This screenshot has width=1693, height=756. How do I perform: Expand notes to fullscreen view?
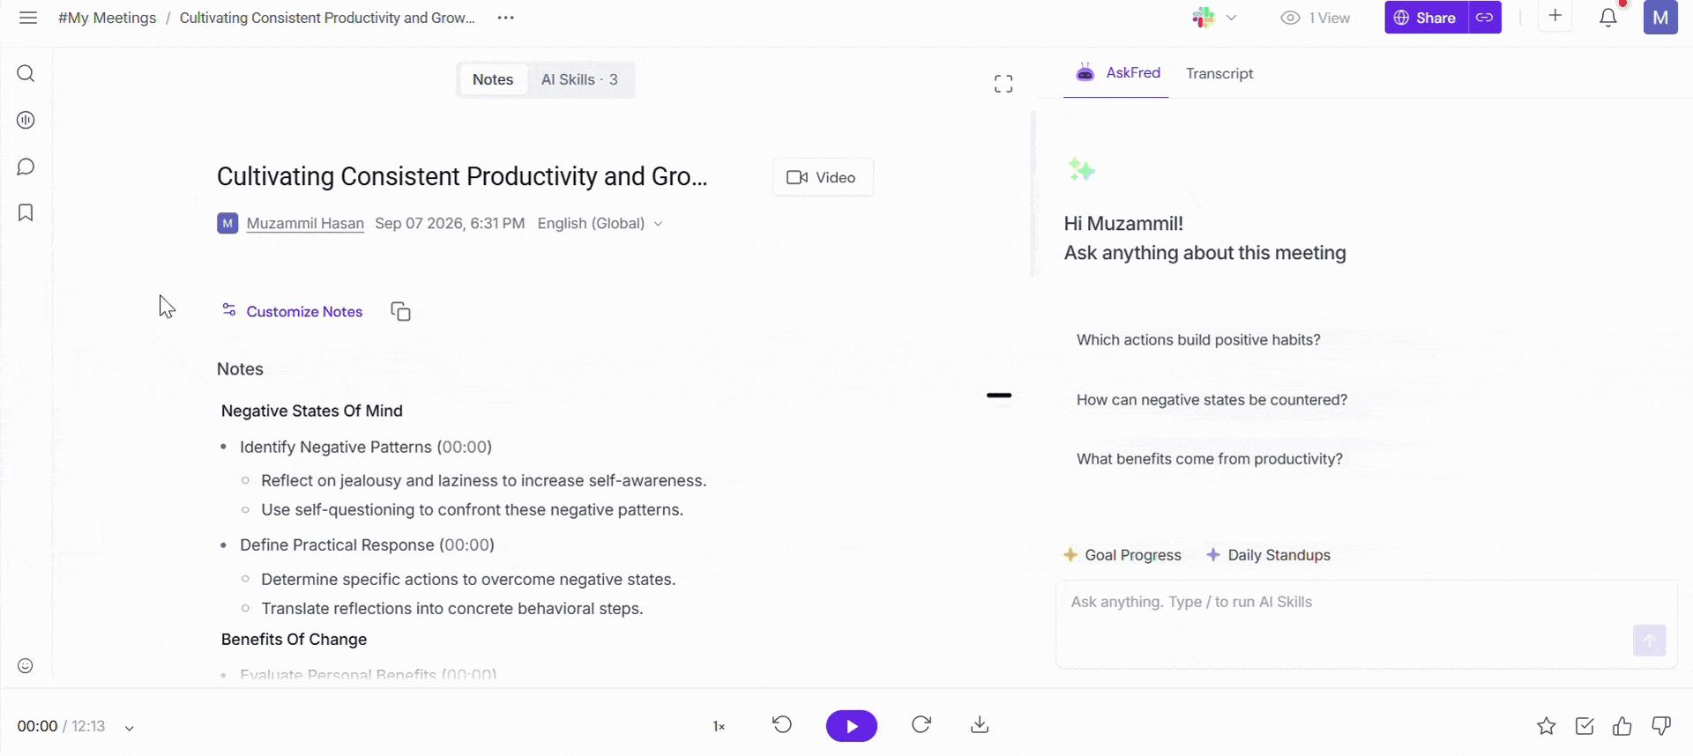1003,84
